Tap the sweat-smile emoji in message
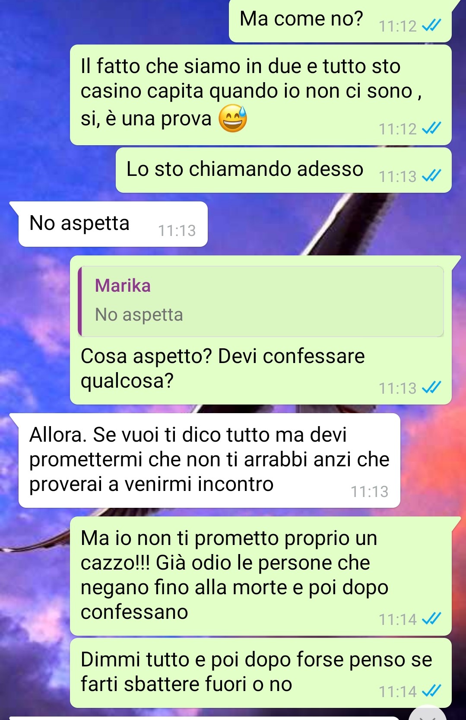 (233, 119)
